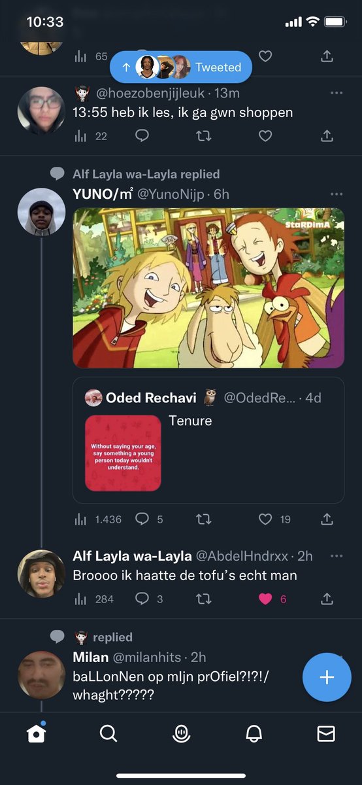Open the Search tab
The height and width of the screenshot is (785, 362).
[108, 734]
